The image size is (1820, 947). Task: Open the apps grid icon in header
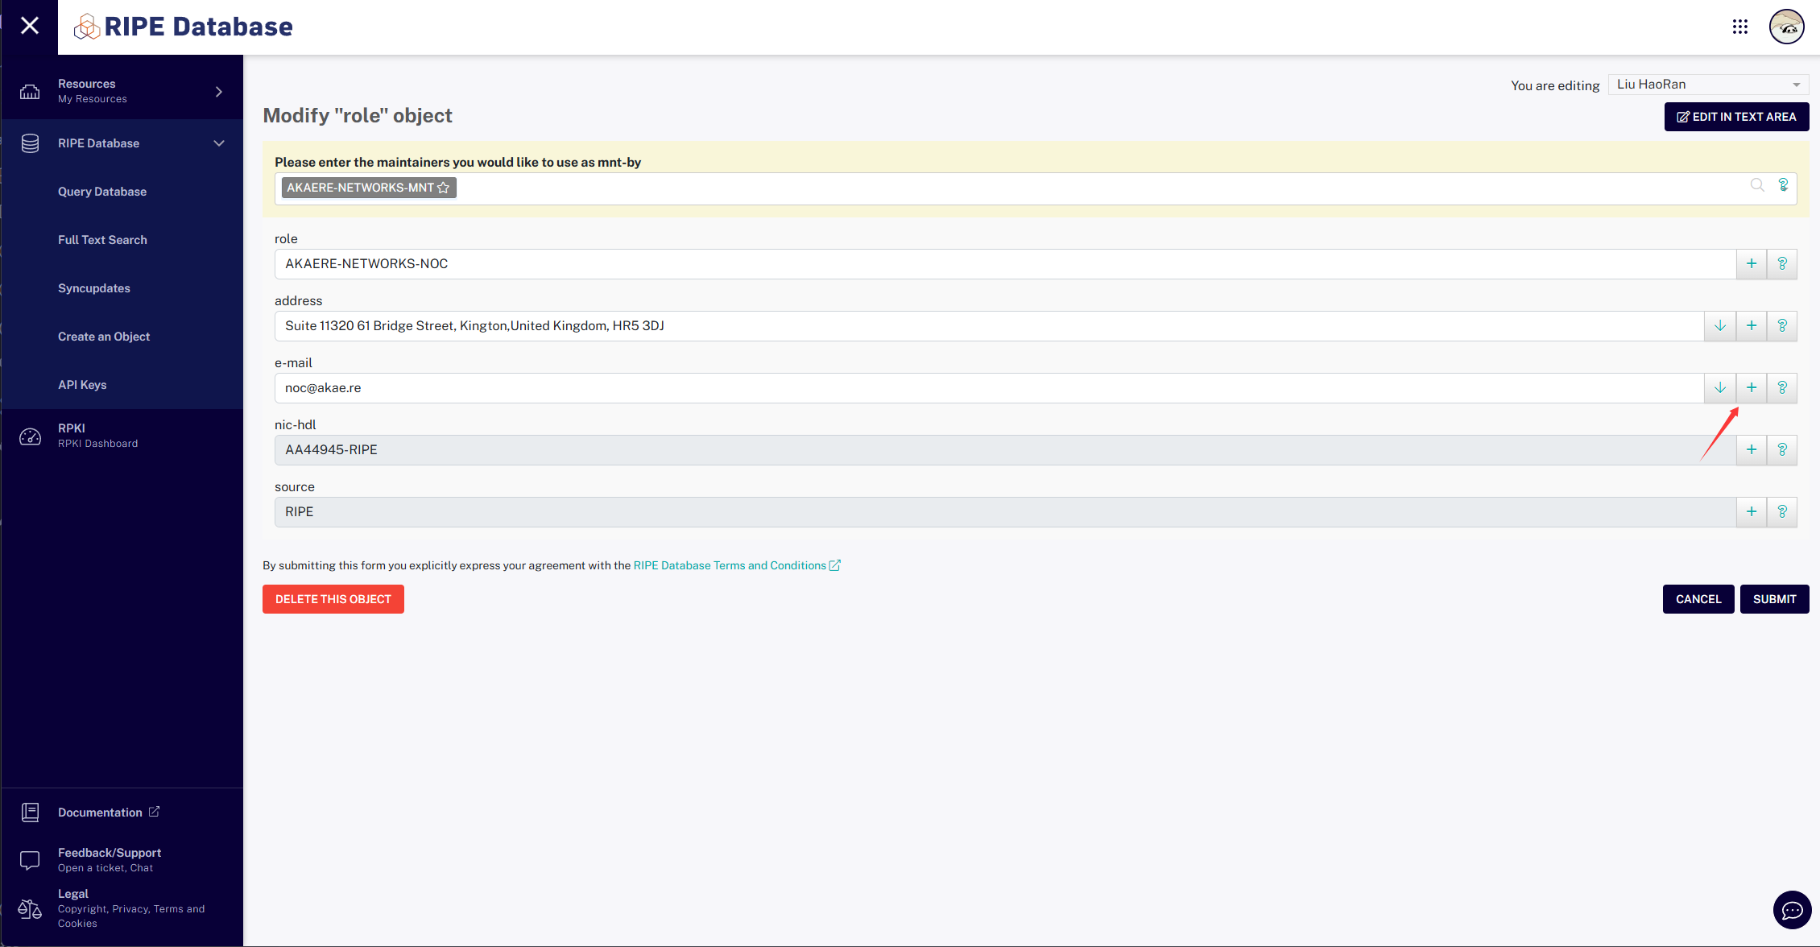coord(1739,27)
